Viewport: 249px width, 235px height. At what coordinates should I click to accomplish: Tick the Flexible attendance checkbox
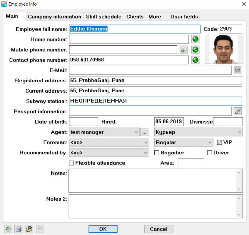[x=71, y=163]
